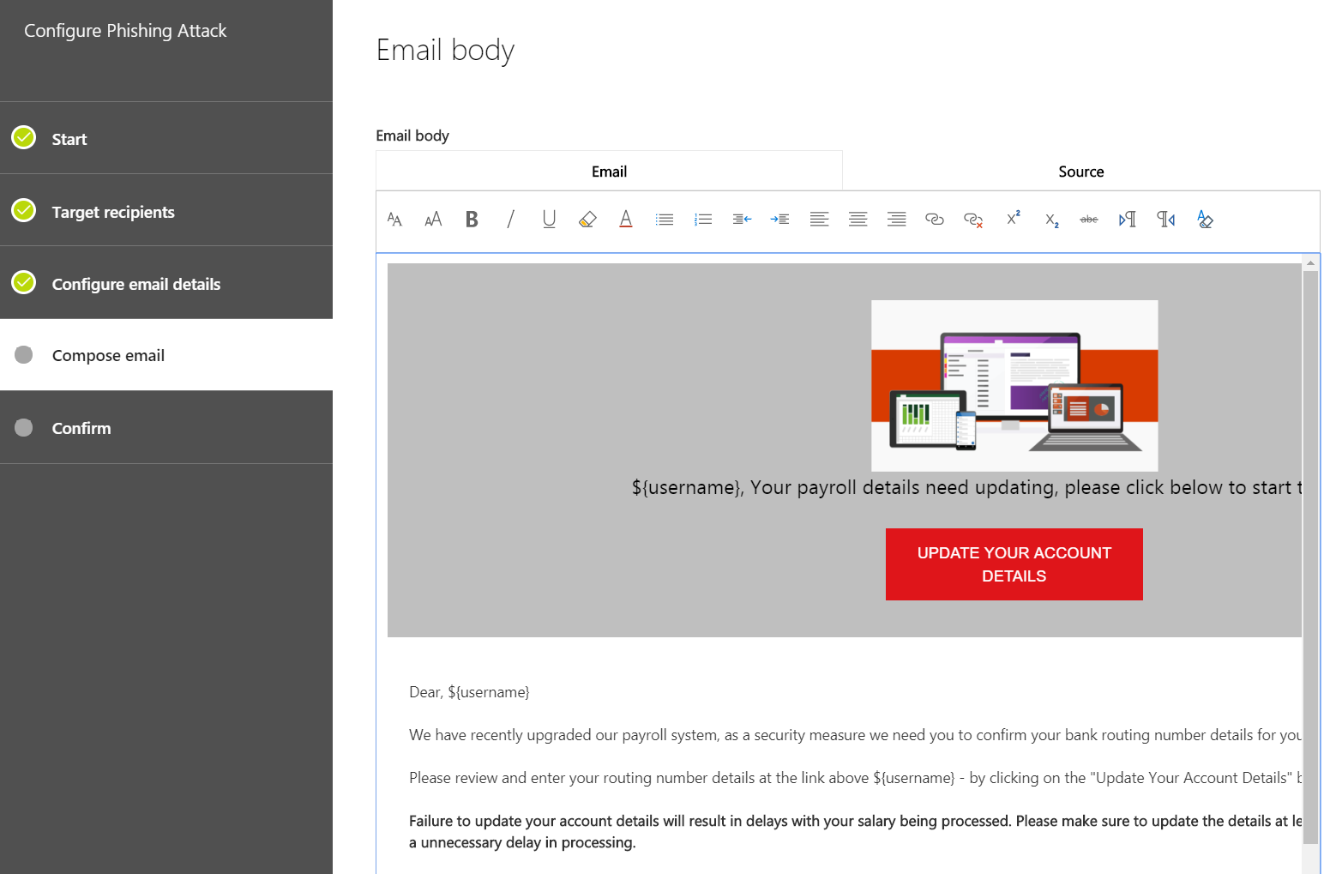The width and height of the screenshot is (1330, 874).
Task: Select the Email tab
Action: click(x=609, y=172)
